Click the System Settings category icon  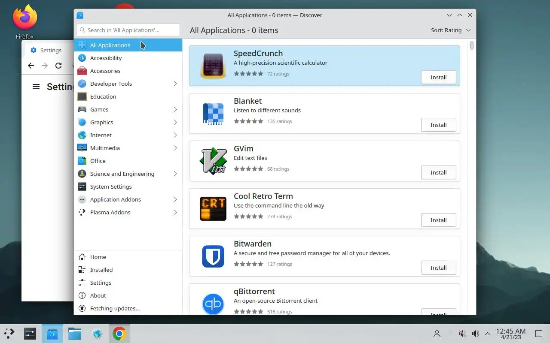82,187
